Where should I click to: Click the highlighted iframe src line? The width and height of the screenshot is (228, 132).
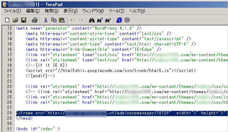click(x=122, y=113)
